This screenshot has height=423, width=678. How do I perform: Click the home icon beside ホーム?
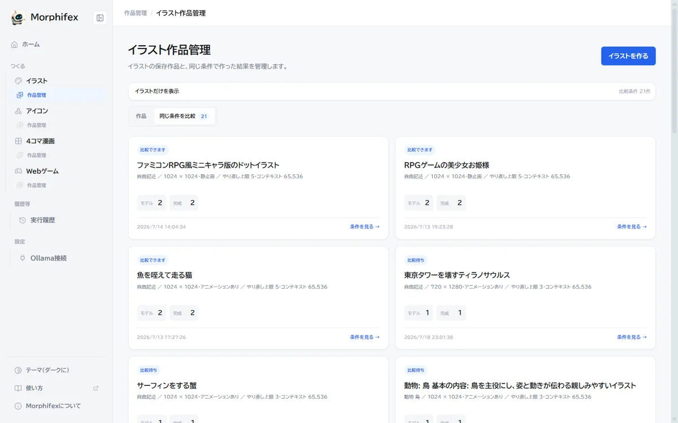pyautogui.click(x=15, y=44)
